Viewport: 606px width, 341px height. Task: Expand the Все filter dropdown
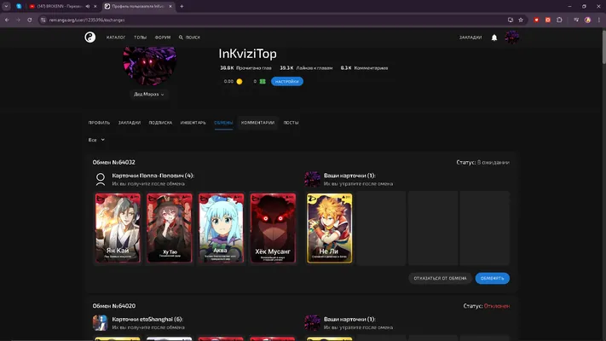point(96,140)
